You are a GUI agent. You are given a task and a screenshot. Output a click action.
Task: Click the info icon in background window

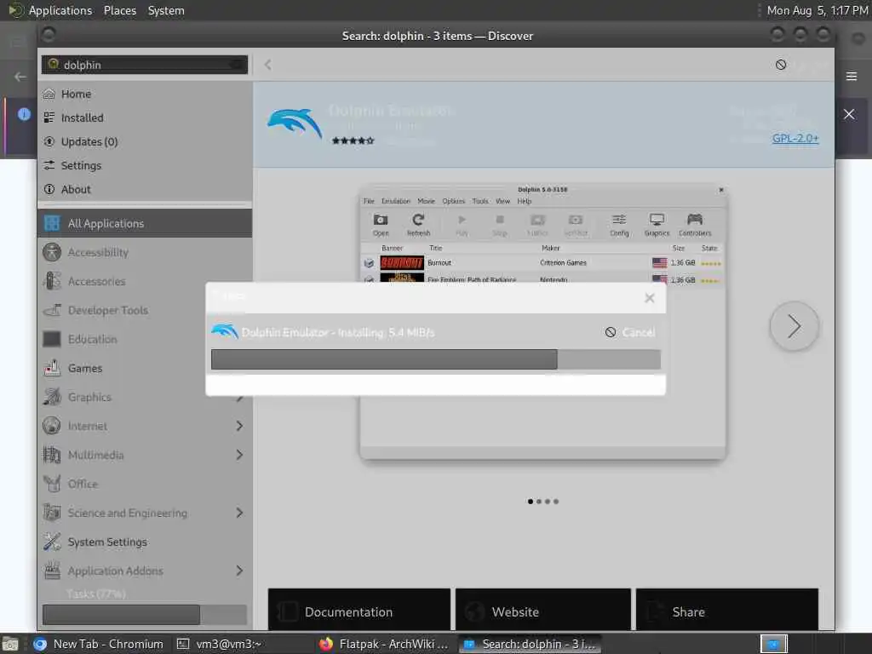(x=24, y=114)
